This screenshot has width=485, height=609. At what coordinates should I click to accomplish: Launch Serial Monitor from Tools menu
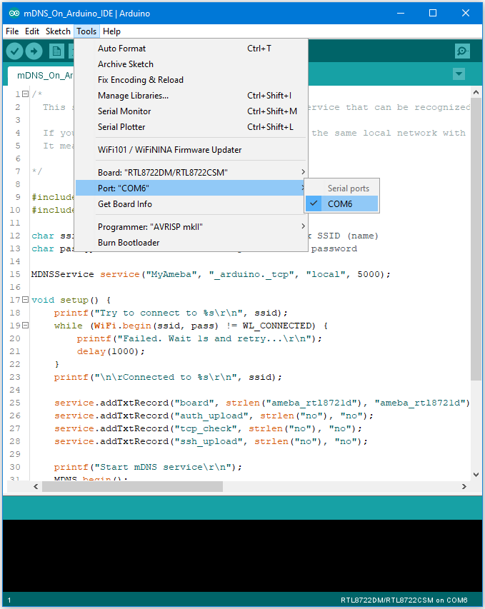click(191, 111)
